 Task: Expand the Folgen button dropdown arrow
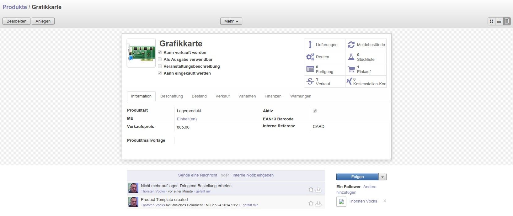382,177
